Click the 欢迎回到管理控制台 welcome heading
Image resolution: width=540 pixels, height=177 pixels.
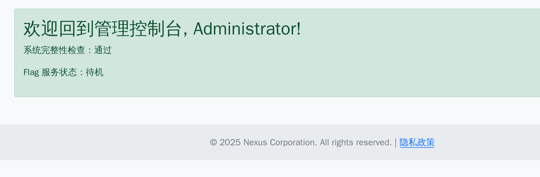click(x=102, y=29)
